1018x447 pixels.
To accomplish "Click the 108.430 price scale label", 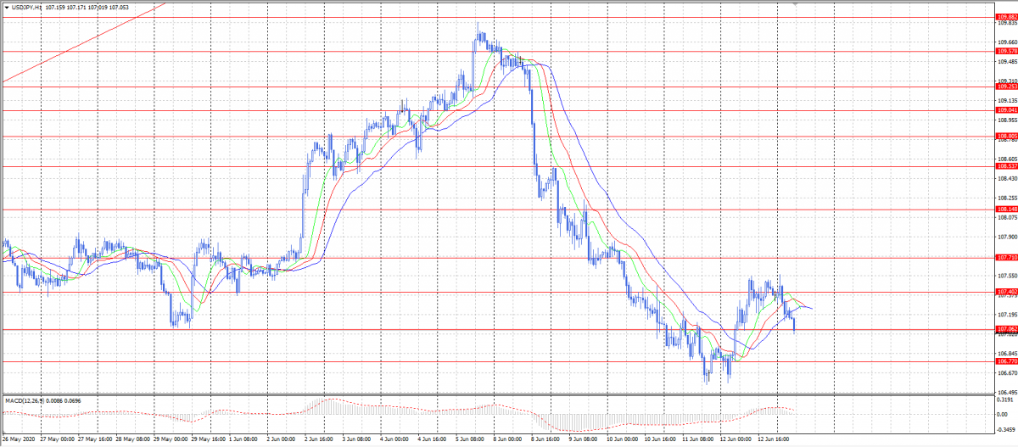I will click(1007, 178).
